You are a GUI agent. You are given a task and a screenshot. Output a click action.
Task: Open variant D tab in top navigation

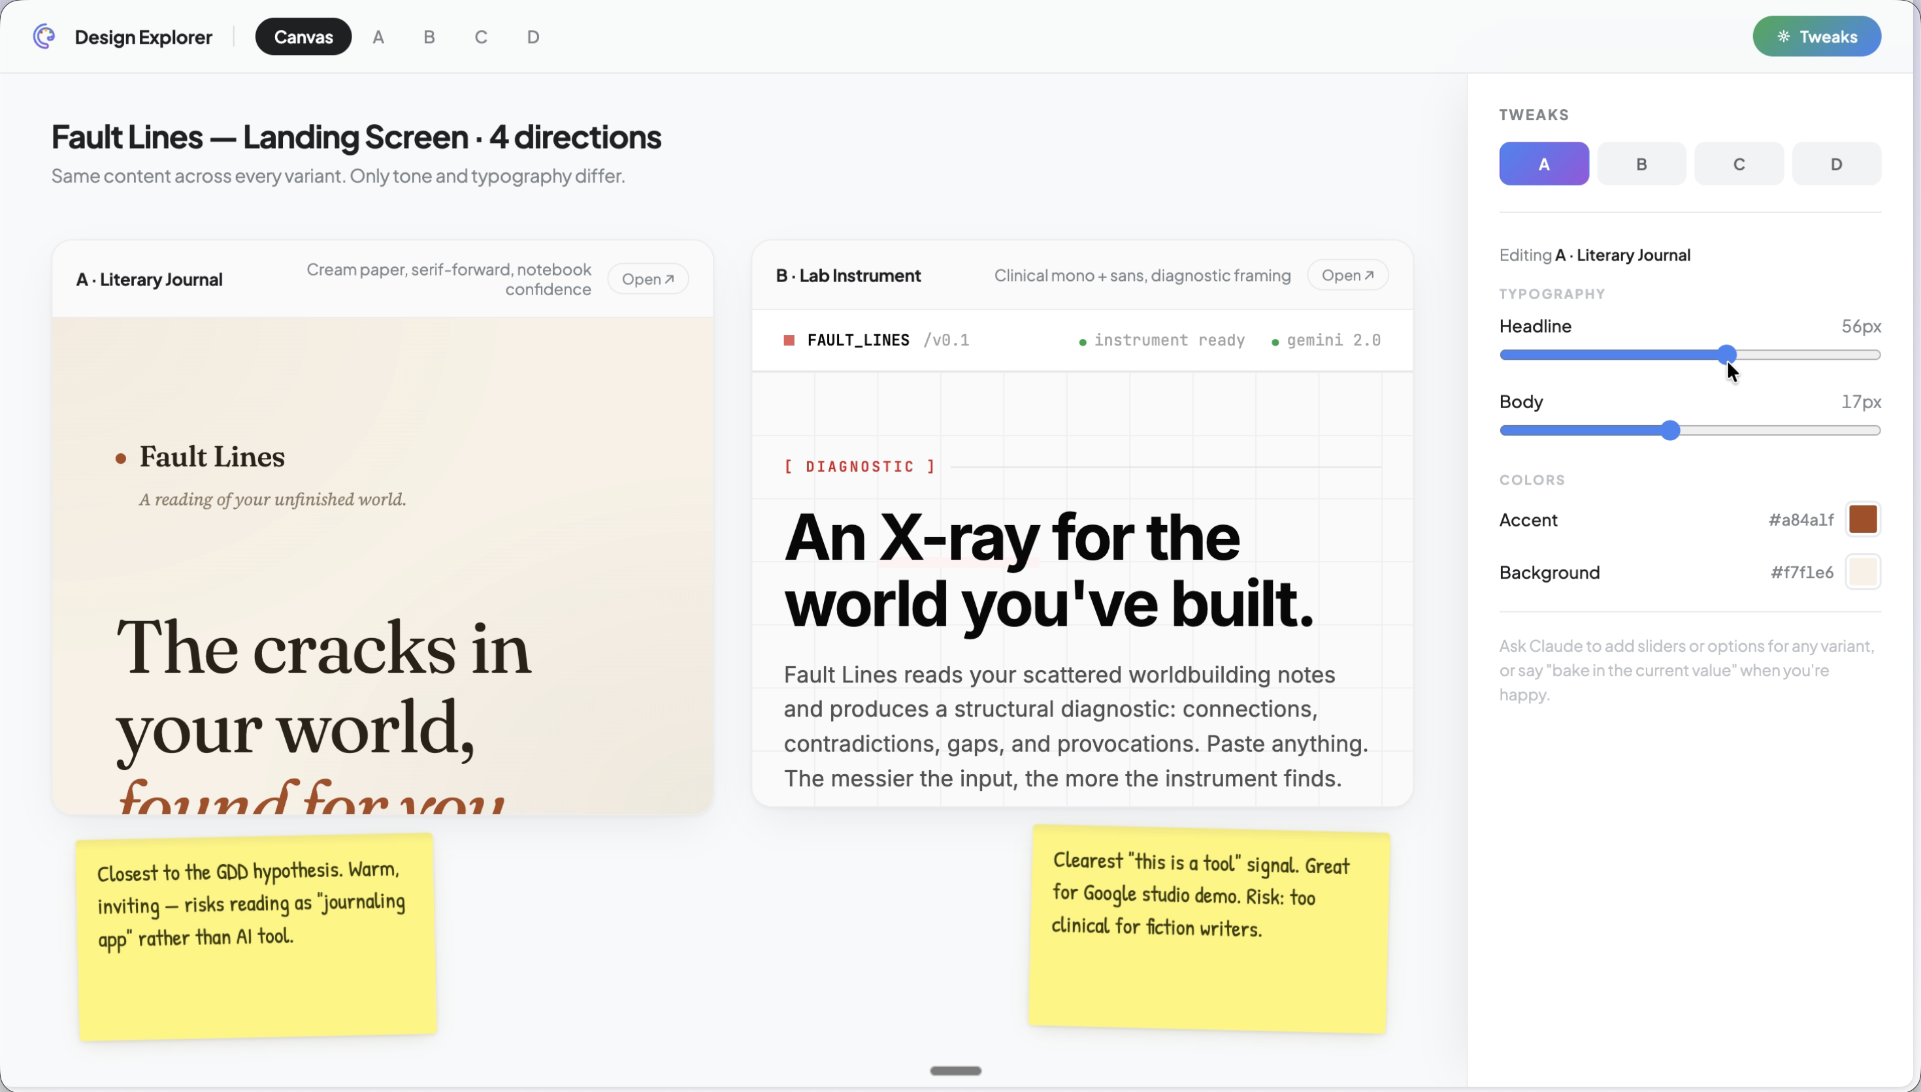click(x=533, y=37)
